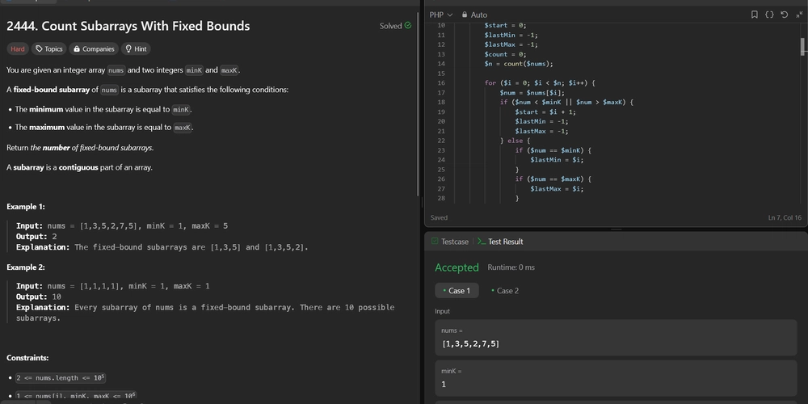Click the '} else {' code line
The height and width of the screenshot is (404, 808).
click(x=515, y=141)
